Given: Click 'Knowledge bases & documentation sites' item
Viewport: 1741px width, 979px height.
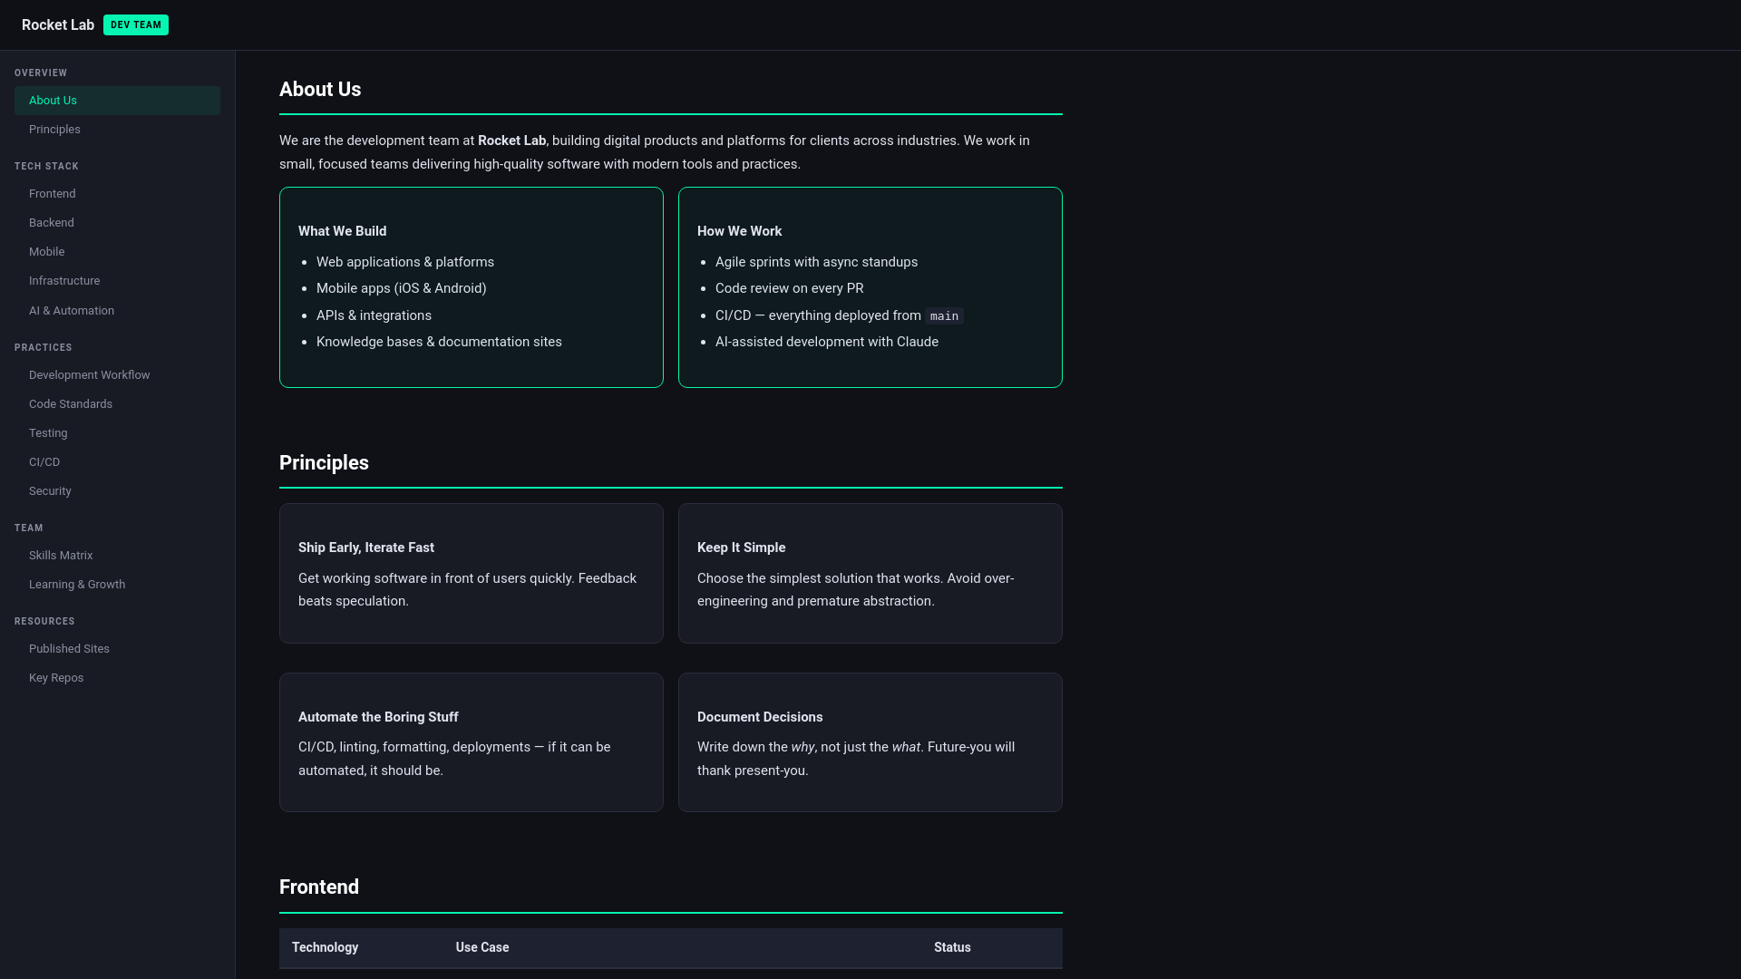Looking at the screenshot, I should (439, 342).
